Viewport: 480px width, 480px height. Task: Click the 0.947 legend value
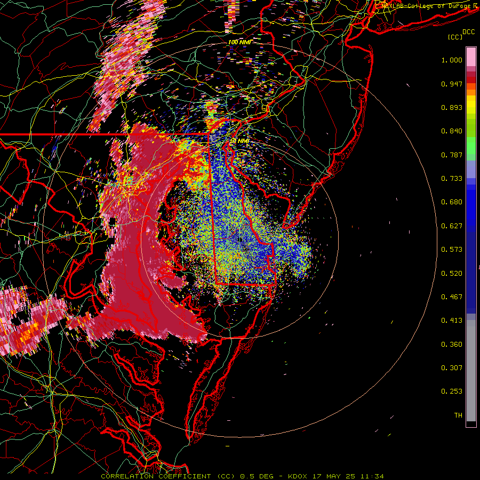tap(452, 84)
